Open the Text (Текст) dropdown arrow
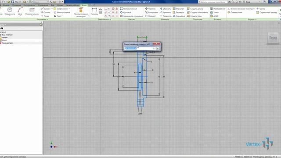Viewport: 281px width, 158px height. (63, 16)
